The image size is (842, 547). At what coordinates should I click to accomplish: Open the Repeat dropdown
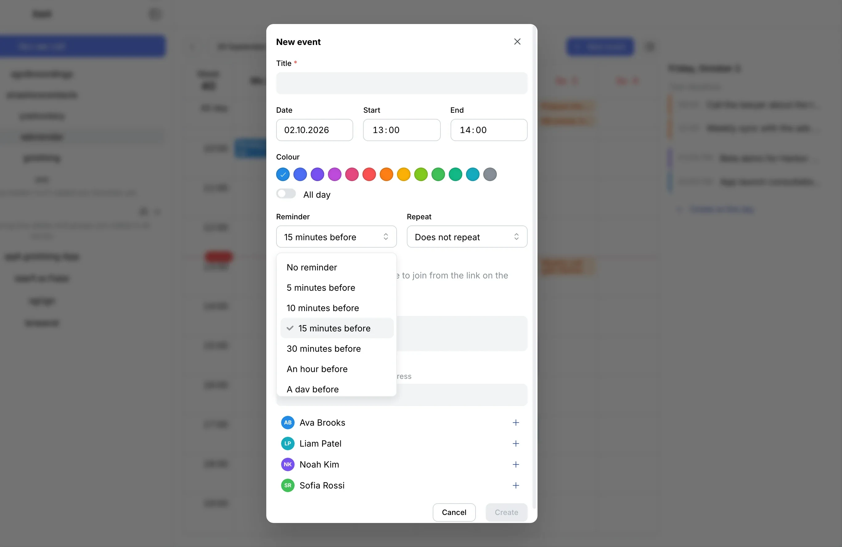[467, 237]
